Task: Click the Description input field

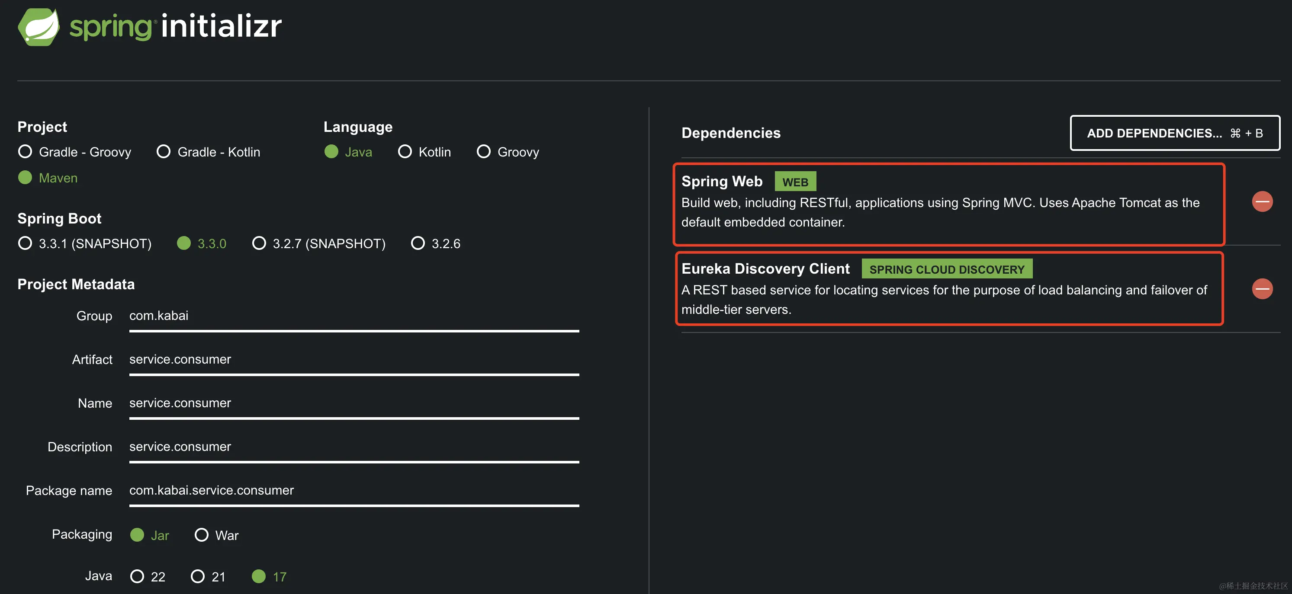Action: point(354,447)
